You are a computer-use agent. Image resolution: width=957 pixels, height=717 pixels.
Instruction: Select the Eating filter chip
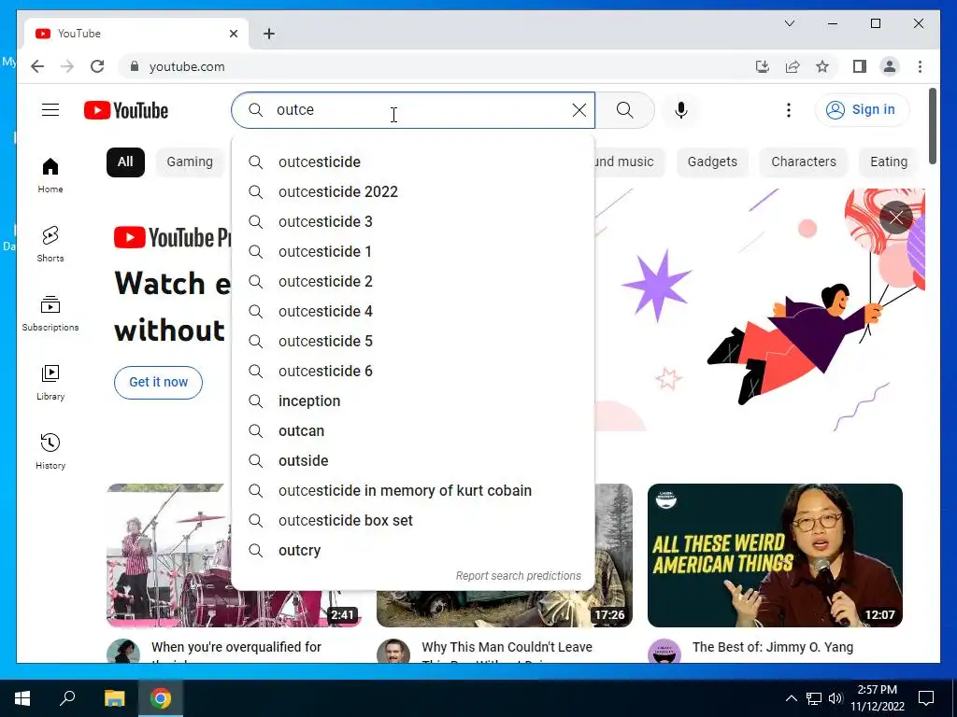(x=888, y=162)
